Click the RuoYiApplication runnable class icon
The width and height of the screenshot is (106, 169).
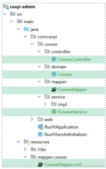pos(40,127)
